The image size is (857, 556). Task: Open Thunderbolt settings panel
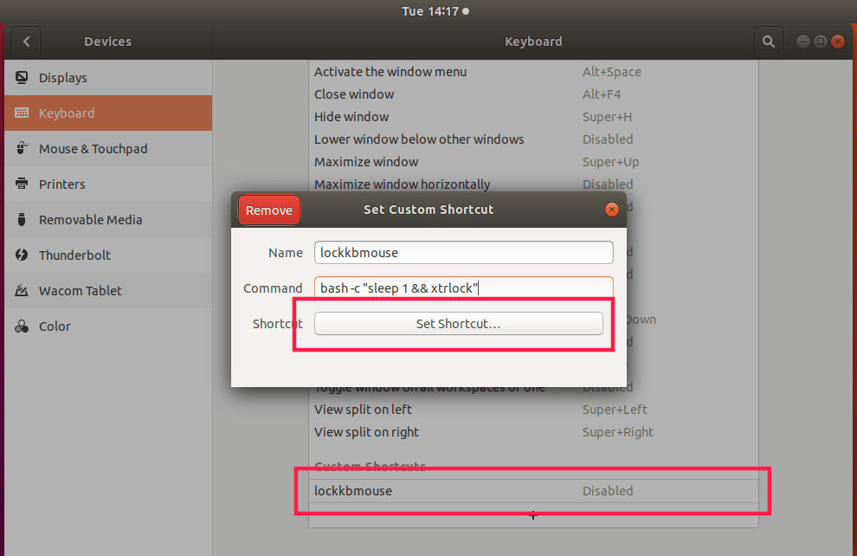pos(108,255)
